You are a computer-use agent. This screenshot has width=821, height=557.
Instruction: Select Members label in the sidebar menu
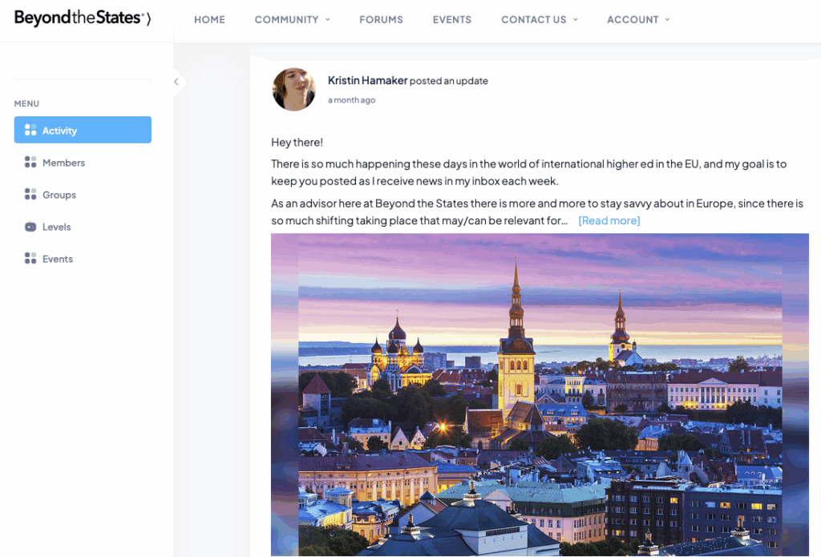[x=63, y=163]
